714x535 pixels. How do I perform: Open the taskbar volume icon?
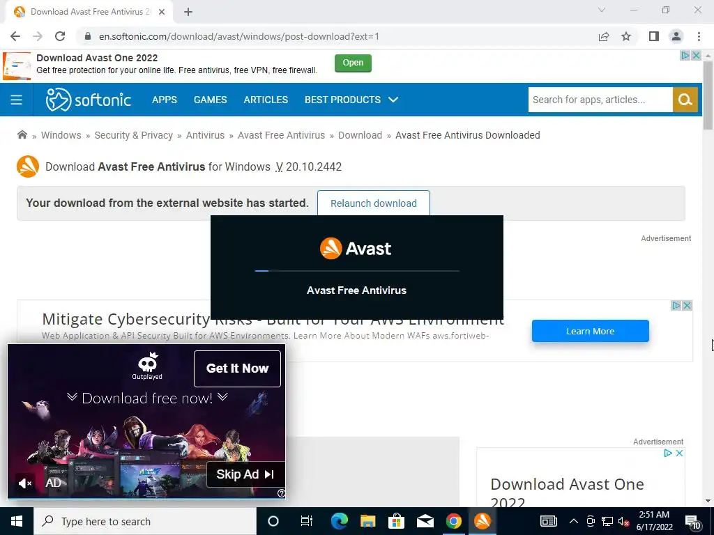click(623, 522)
